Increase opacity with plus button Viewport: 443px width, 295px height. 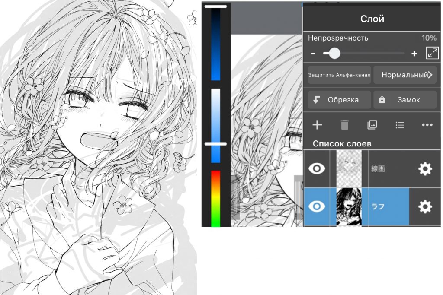(414, 53)
